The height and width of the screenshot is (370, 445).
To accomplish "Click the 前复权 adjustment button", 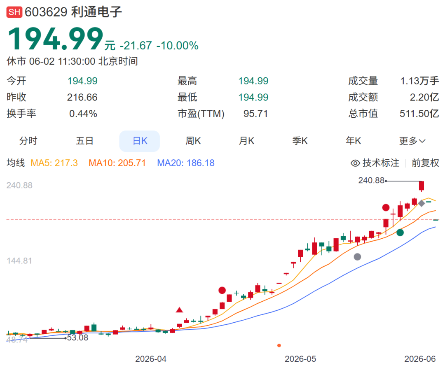I will (425, 163).
